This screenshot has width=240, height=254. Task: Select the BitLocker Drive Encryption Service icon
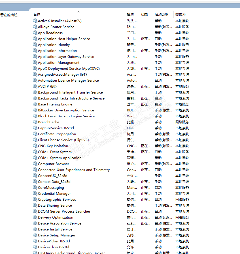pos(35,110)
